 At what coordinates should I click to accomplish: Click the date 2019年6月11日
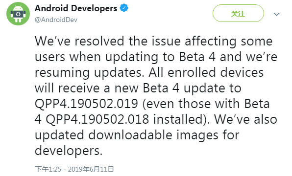coord(91,169)
